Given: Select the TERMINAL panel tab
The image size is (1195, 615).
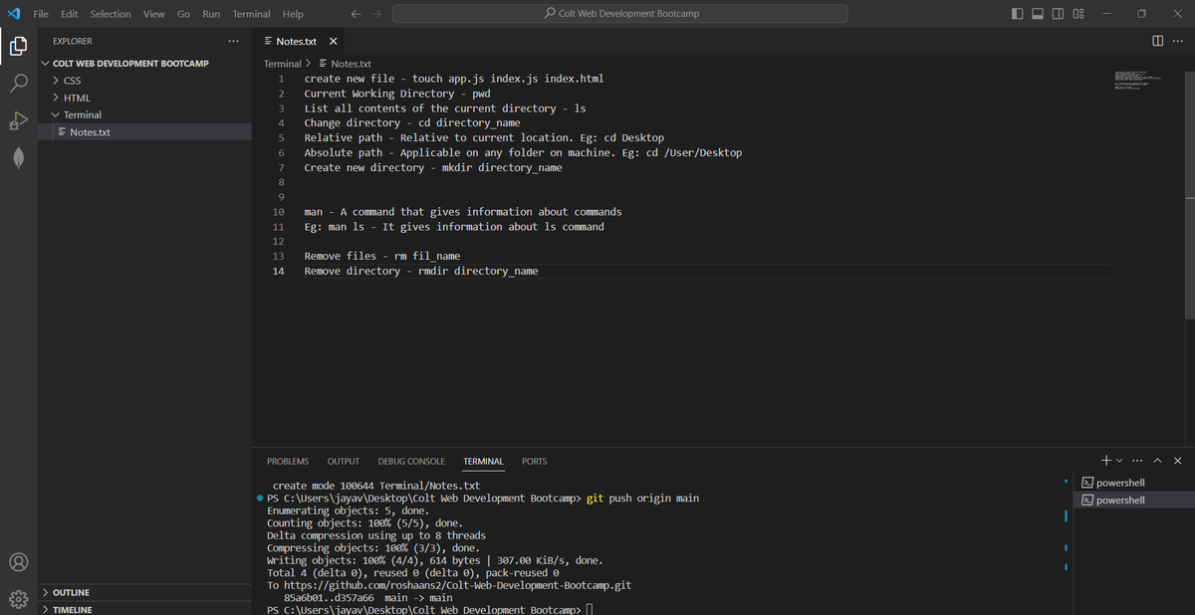Looking at the screenshot, I should point(483,462).
